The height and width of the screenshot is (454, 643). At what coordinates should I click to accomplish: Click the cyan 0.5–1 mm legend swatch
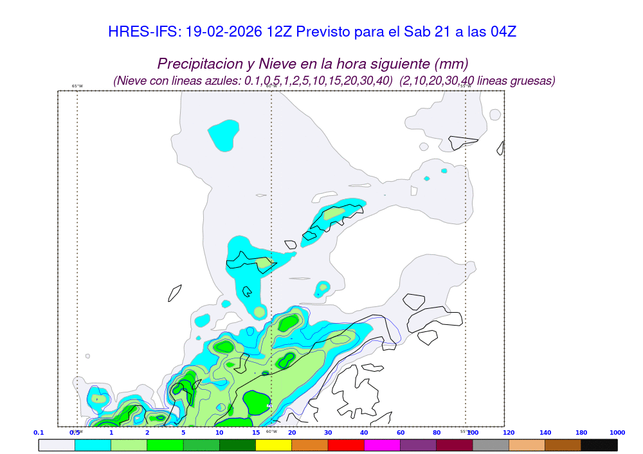pyautogui.click(x=93, y=444)
